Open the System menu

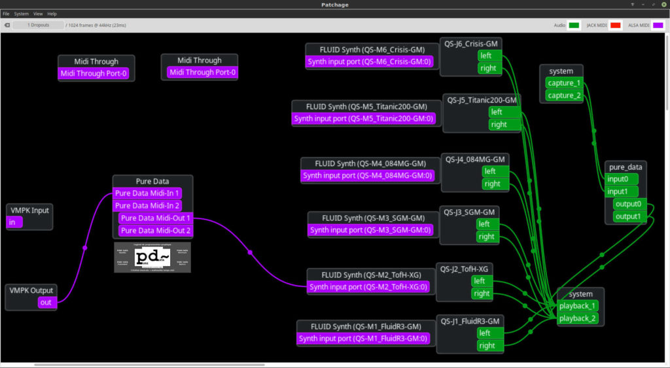[x=21, y=14]
